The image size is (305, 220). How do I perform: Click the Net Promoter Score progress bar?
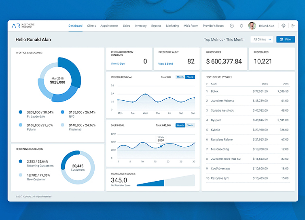[166, 180]
